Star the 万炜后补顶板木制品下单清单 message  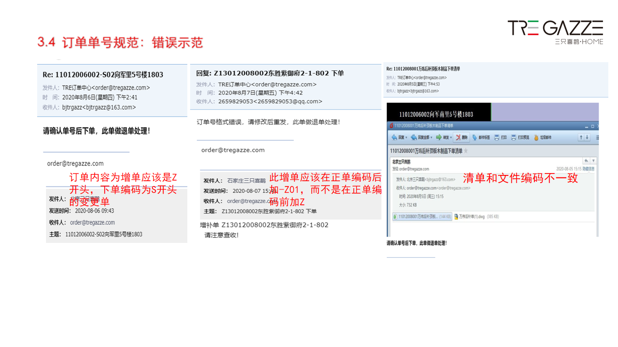click(466, 151)
